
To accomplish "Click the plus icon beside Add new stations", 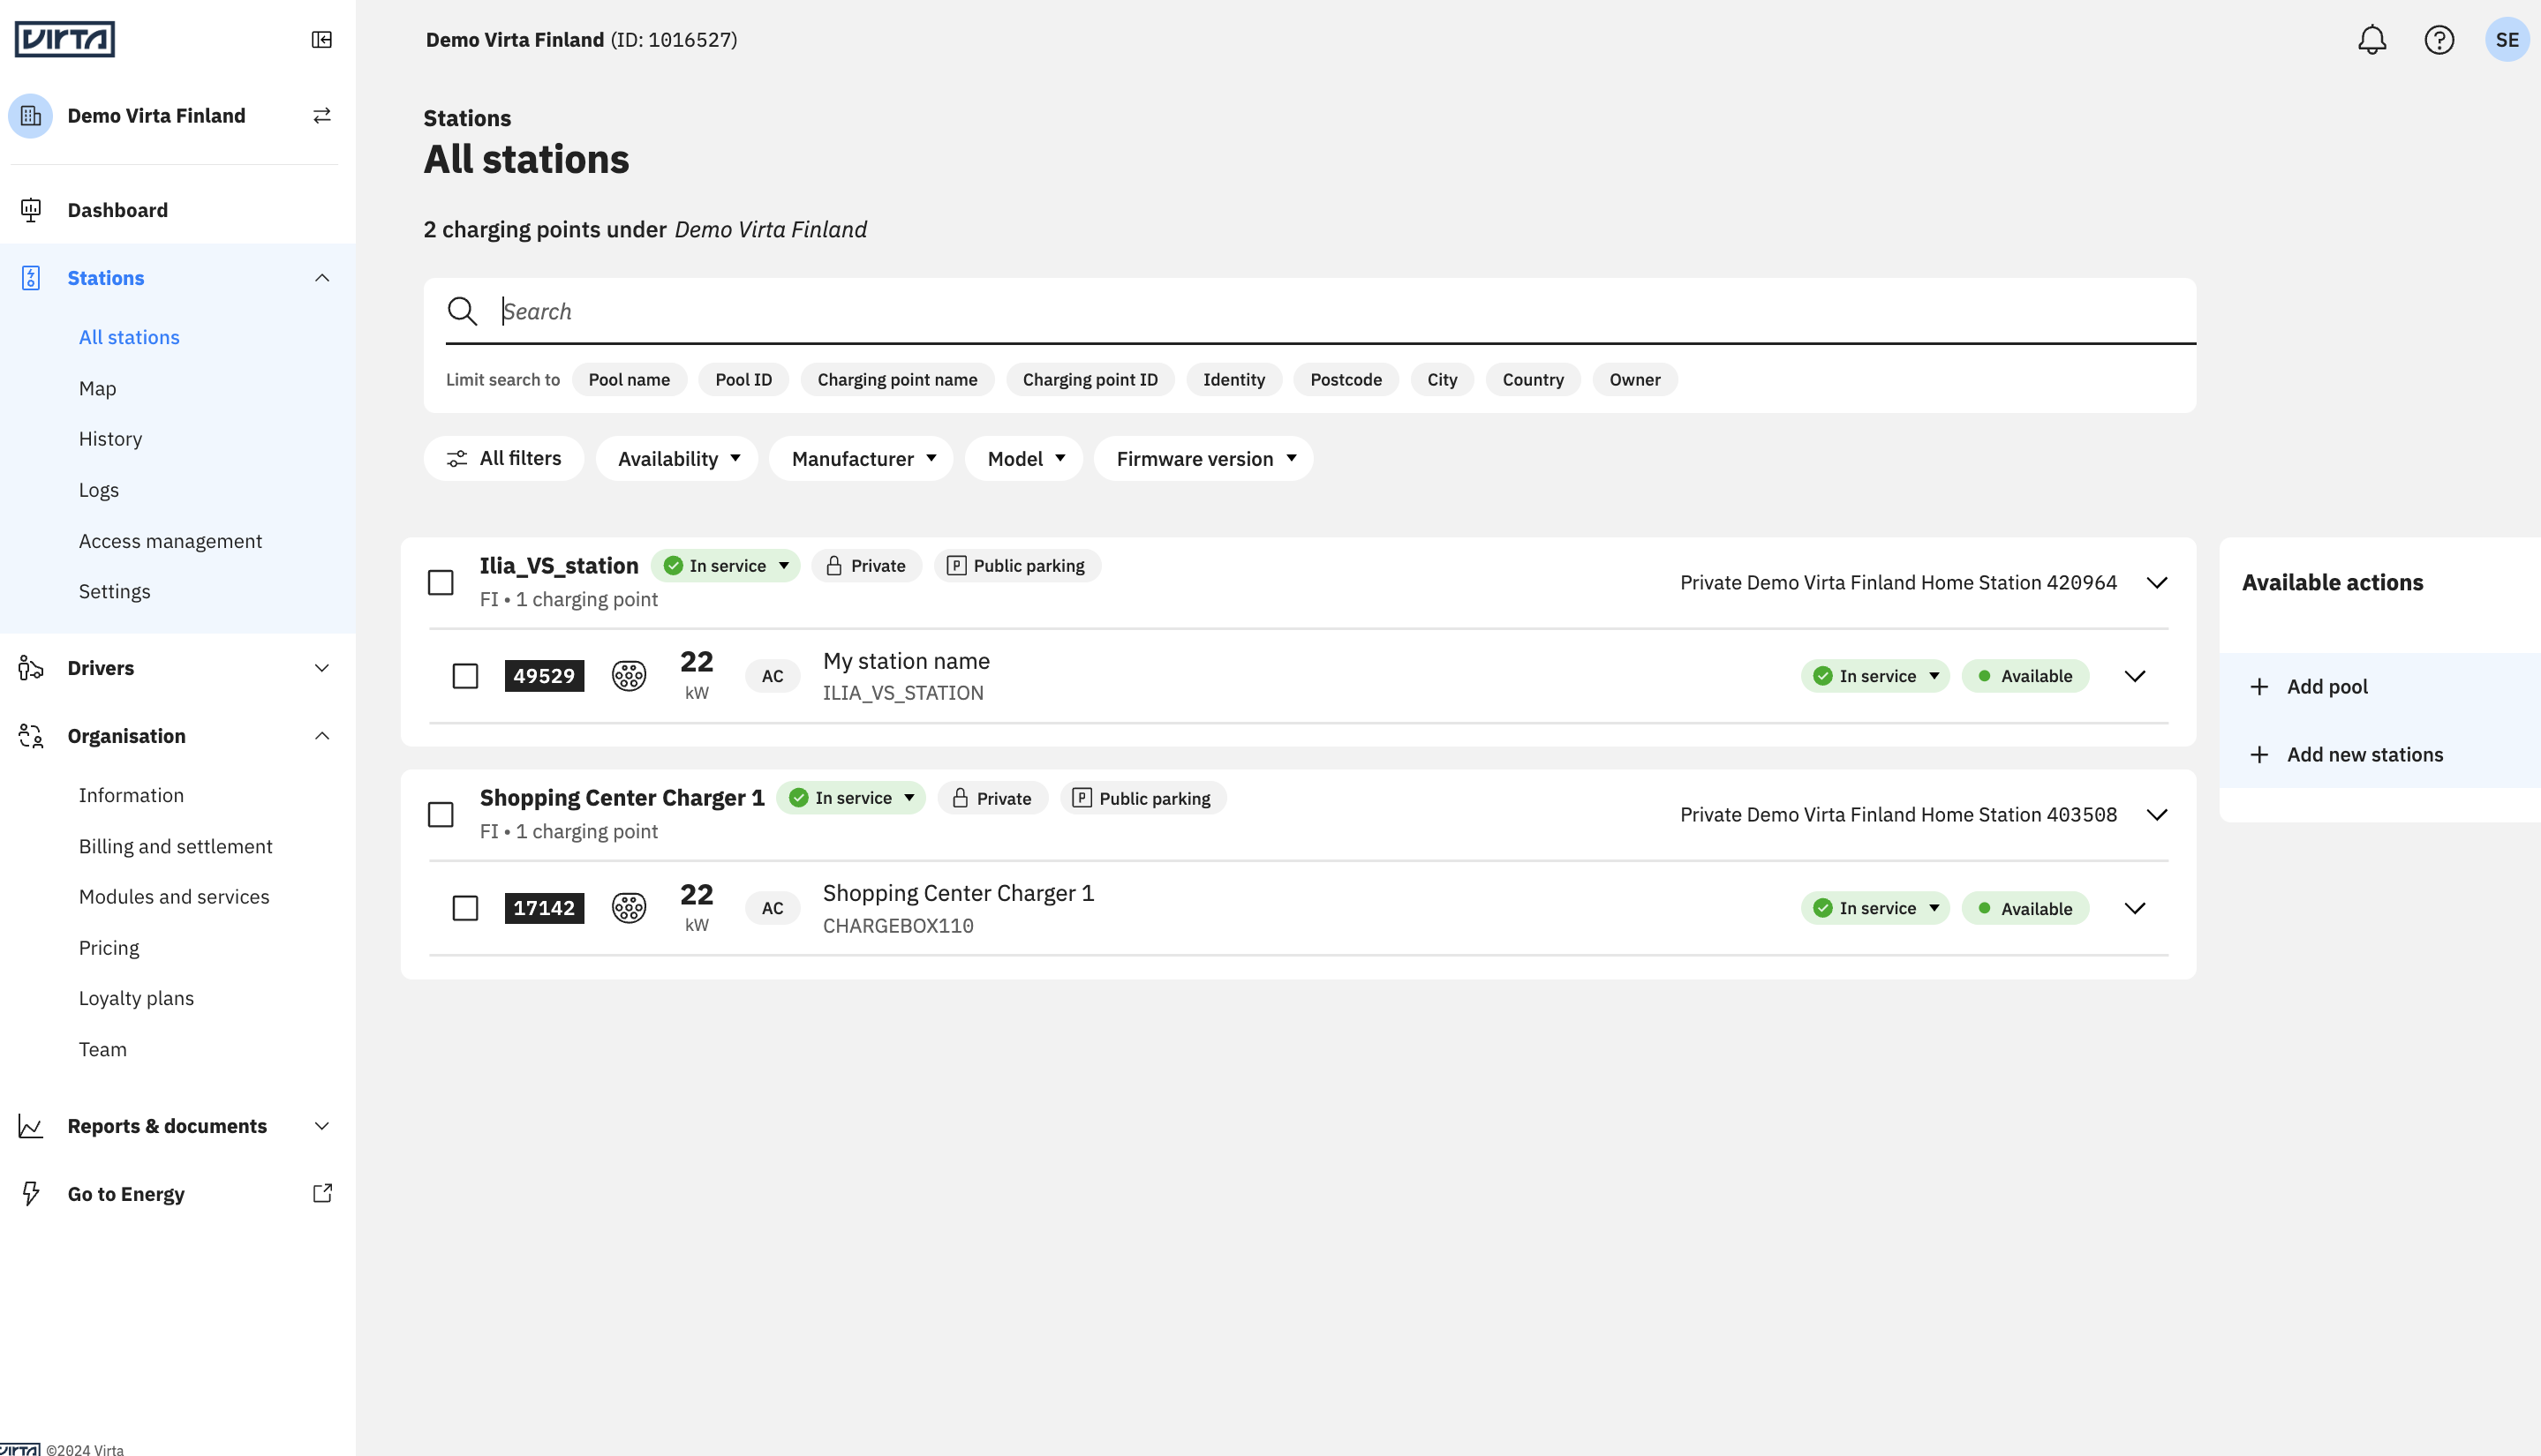I will click(x=2258, y=755).
